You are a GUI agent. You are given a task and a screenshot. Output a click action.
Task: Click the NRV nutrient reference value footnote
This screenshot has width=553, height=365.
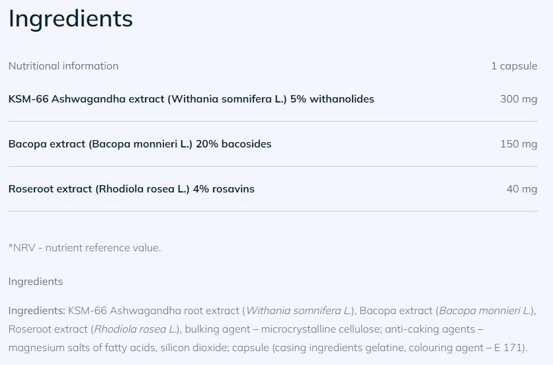point(85,248)
